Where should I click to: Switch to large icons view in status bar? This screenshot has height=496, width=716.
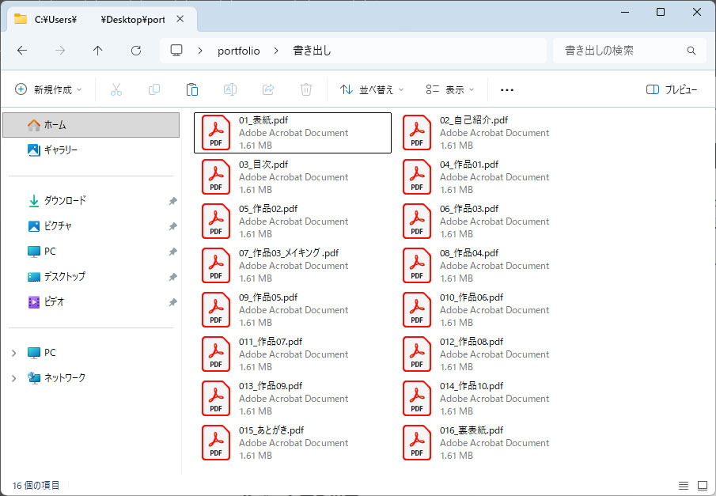pos(702,484)
